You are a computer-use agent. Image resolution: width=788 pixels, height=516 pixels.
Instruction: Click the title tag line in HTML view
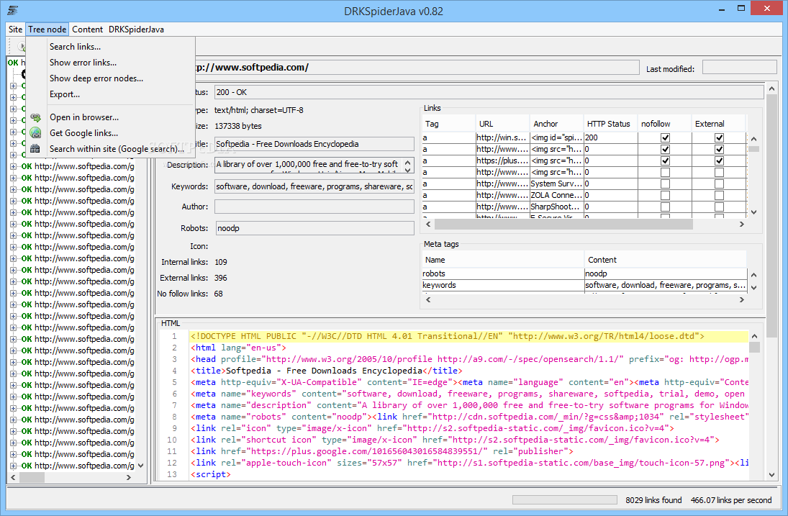tap(326, 371)
